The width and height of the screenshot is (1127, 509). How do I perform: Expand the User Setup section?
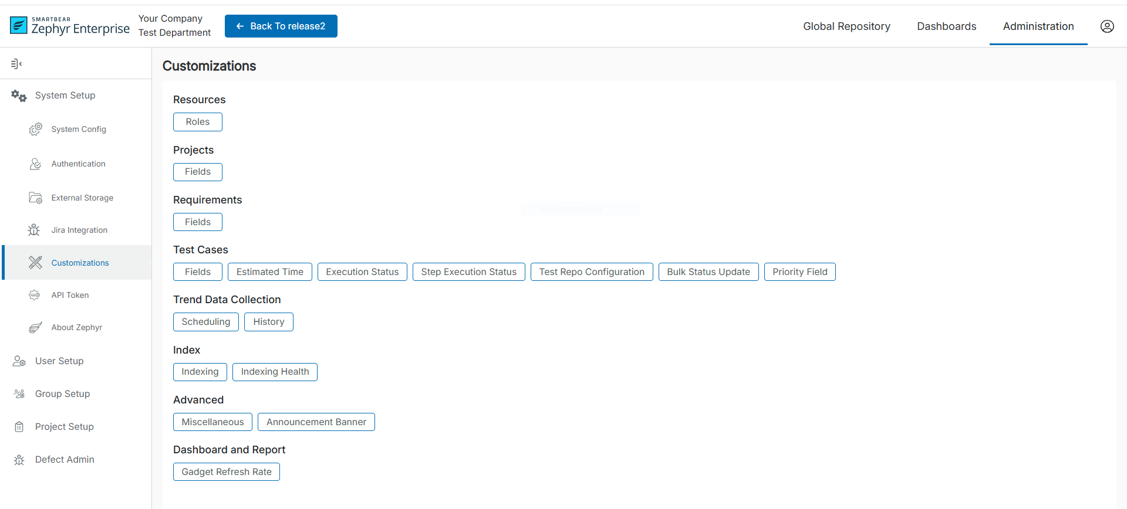point(59,361)
